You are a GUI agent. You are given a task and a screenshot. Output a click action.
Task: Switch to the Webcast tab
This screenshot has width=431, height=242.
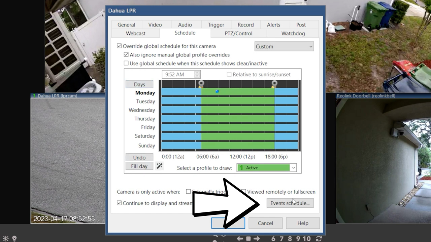click(136, 33)
